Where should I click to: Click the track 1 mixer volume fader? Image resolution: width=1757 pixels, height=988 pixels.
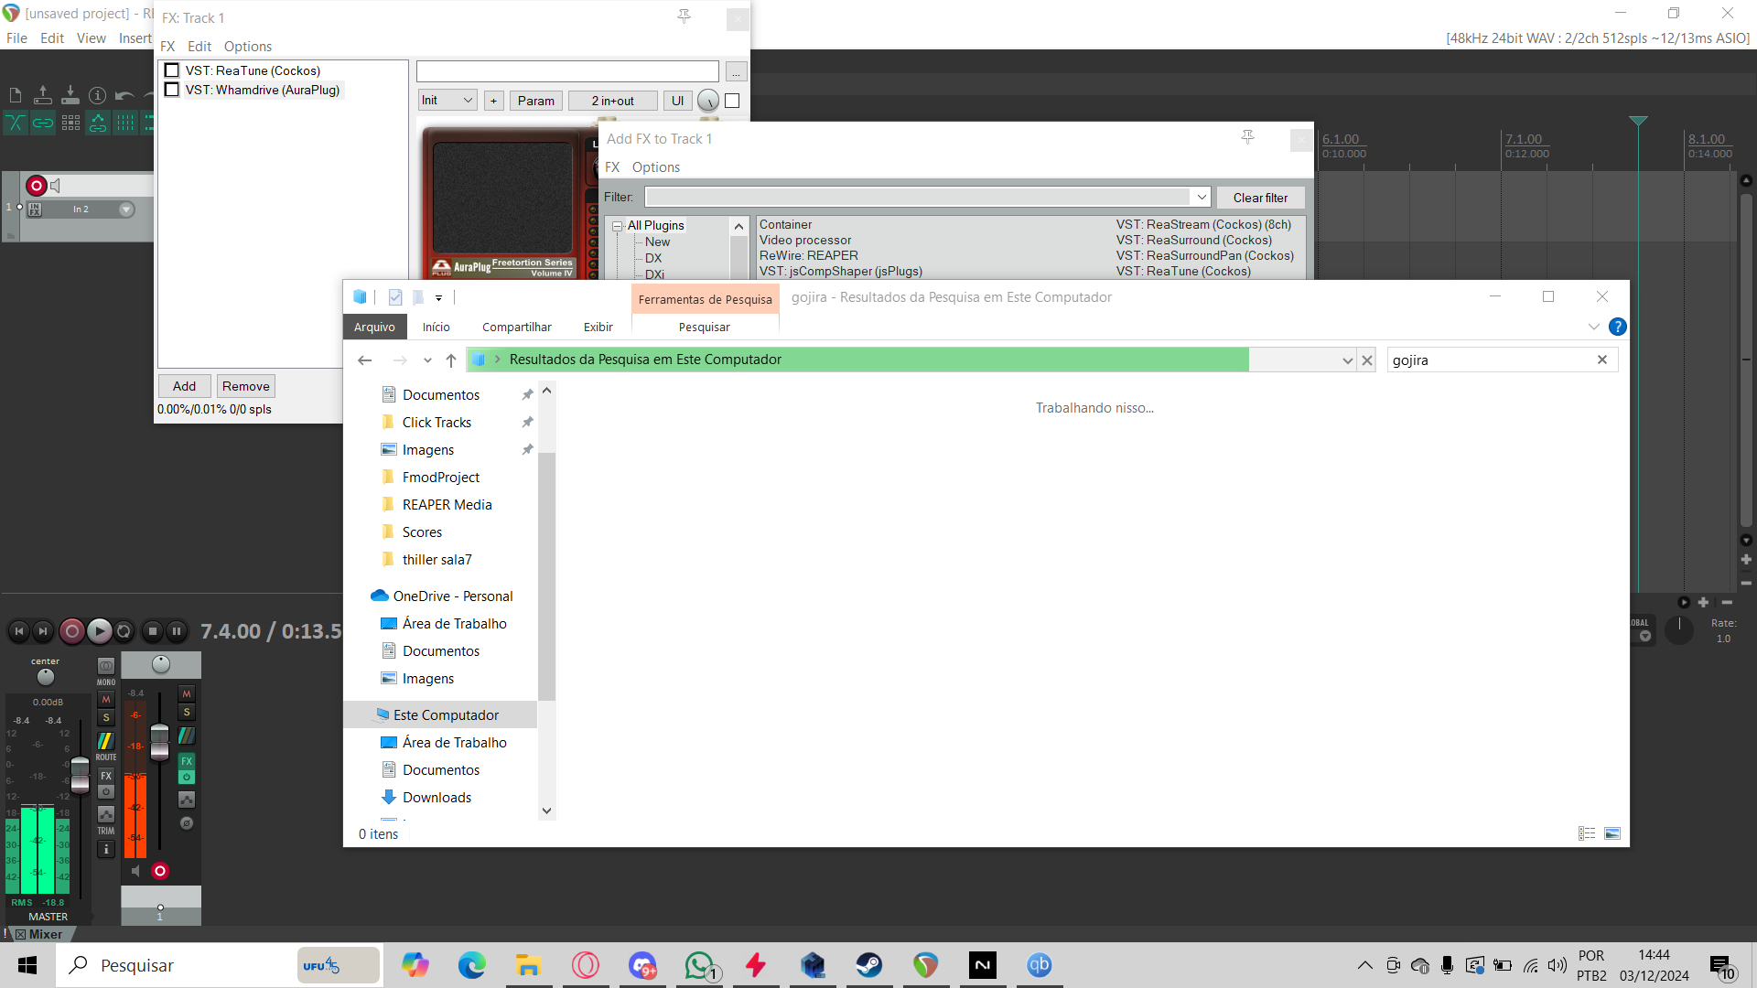click(159, 741)
